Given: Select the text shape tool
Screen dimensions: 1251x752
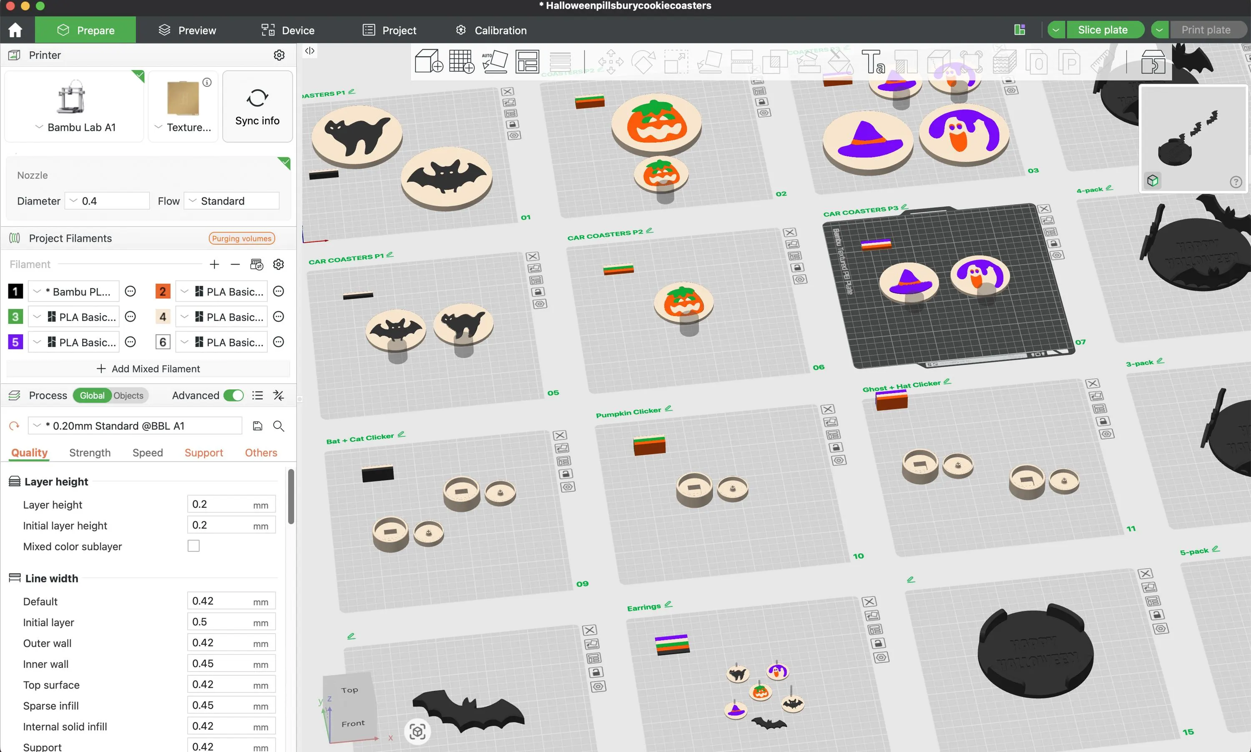Looking at the screenshot, I should coord(873,62).
